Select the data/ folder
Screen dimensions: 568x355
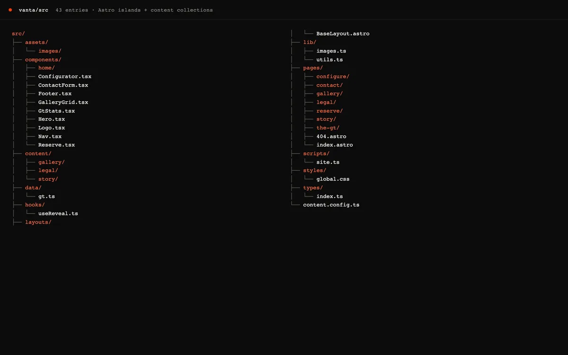(x=33, y=187)
